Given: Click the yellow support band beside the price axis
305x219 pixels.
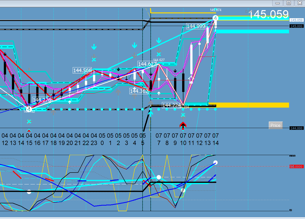Looking at the screenshot, I should [x=252, y=105].
